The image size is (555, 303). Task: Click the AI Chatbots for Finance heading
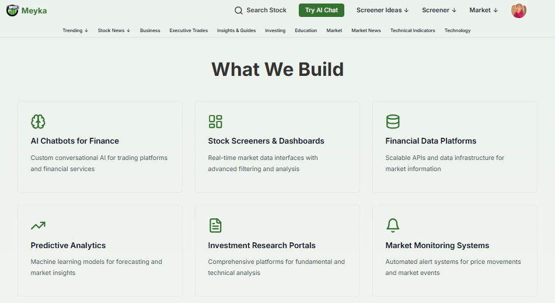click(x=75, y=141)
